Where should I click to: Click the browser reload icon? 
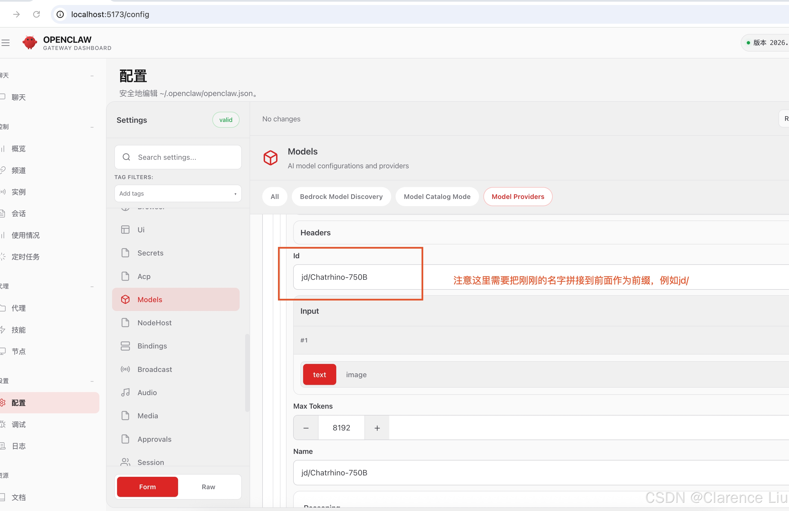tap(36, 14)
